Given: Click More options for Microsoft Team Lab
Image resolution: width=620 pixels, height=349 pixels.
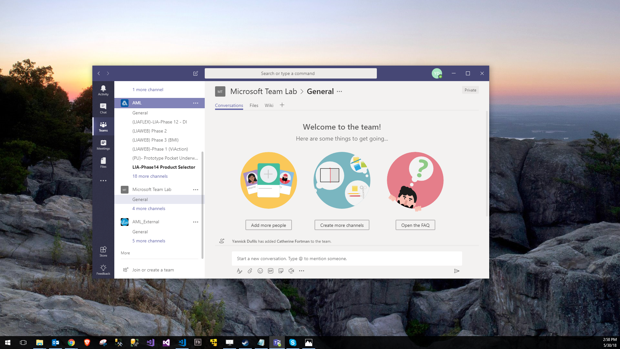Looking at the screenshot, I should coord(196,189).
